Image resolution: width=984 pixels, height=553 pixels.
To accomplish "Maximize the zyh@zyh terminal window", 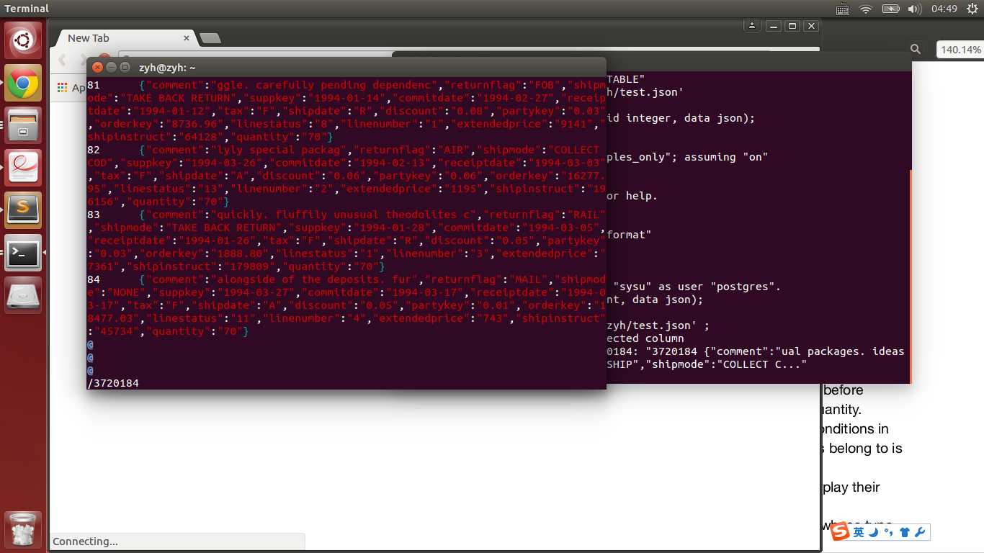I will point(125,67).
